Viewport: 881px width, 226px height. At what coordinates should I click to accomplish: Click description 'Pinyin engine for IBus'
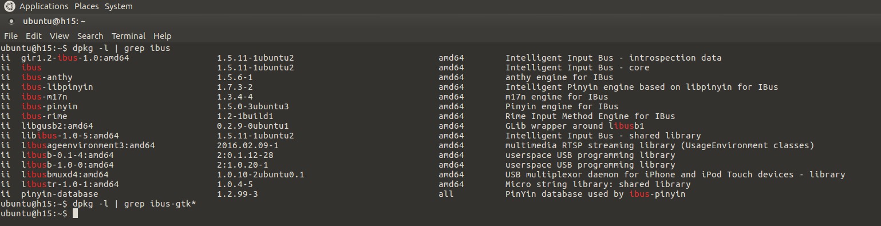point(562,106)
